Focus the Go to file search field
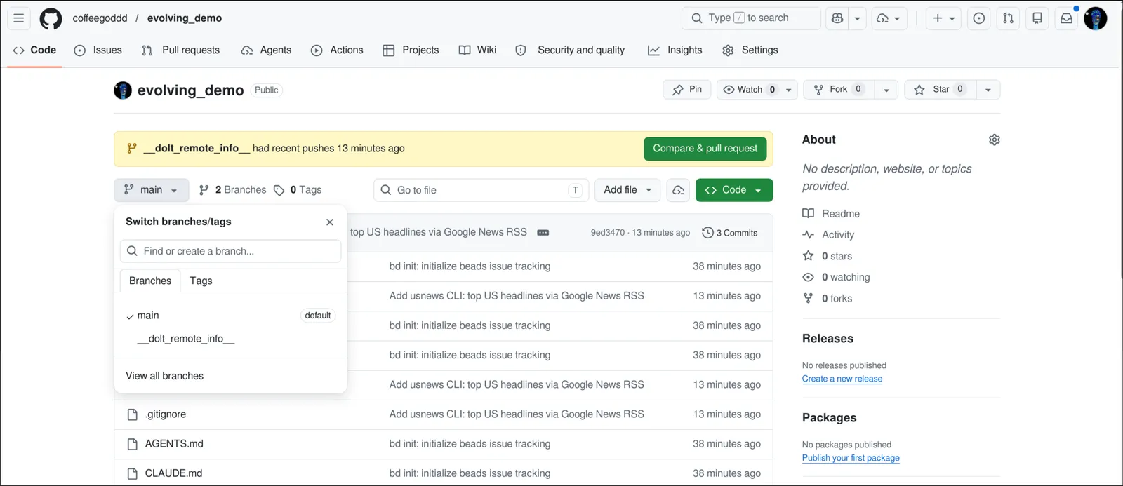 coord(481,190)
